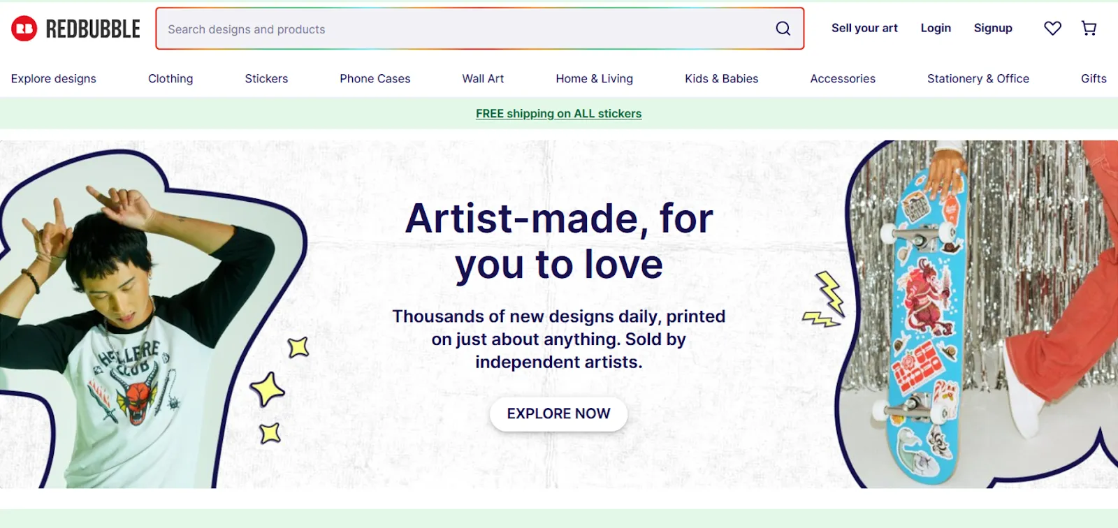Select the Phone Cases category
Screen dimensions: 1118x528
point(375,78)
